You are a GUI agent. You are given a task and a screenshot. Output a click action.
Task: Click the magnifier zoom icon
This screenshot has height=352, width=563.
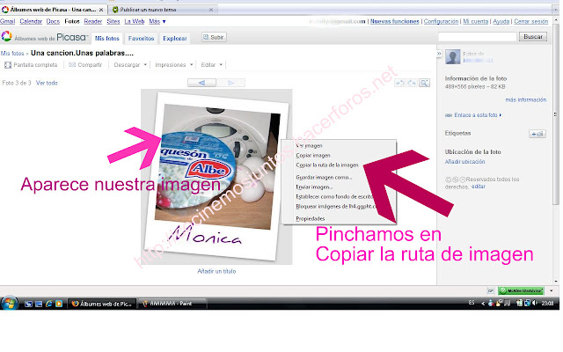coord(424,83)
